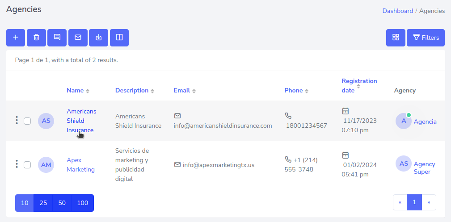451x222 pixels.
Task: Check the Apex Marketing row checkbox
Action: pos(27,164)
